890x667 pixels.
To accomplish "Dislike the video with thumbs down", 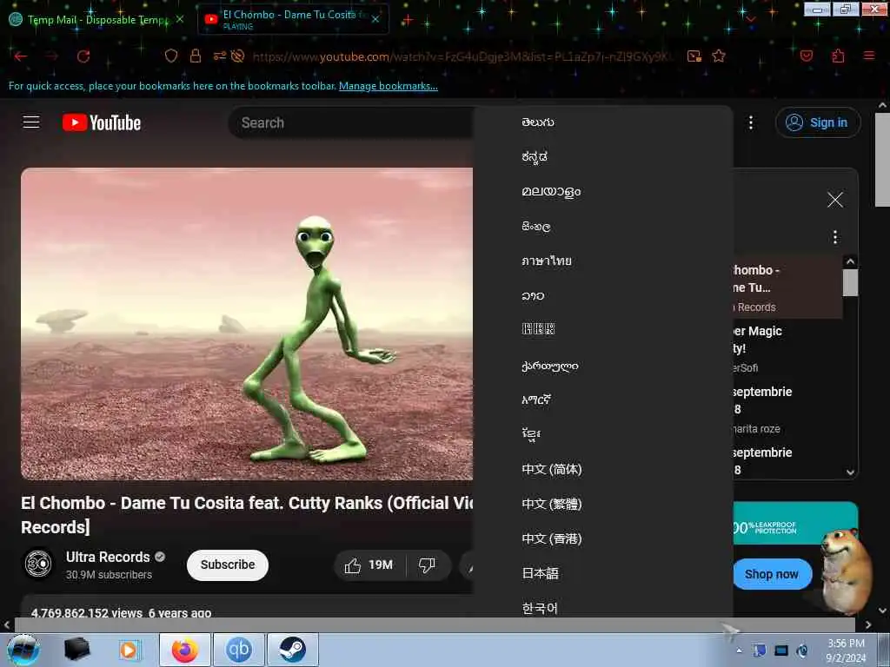I will 427,565.
